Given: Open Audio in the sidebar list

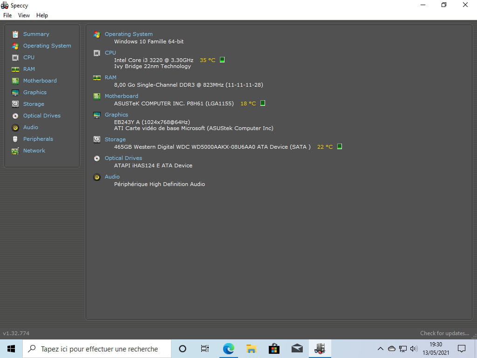Looking at the screenshot, I should [30, 127].
